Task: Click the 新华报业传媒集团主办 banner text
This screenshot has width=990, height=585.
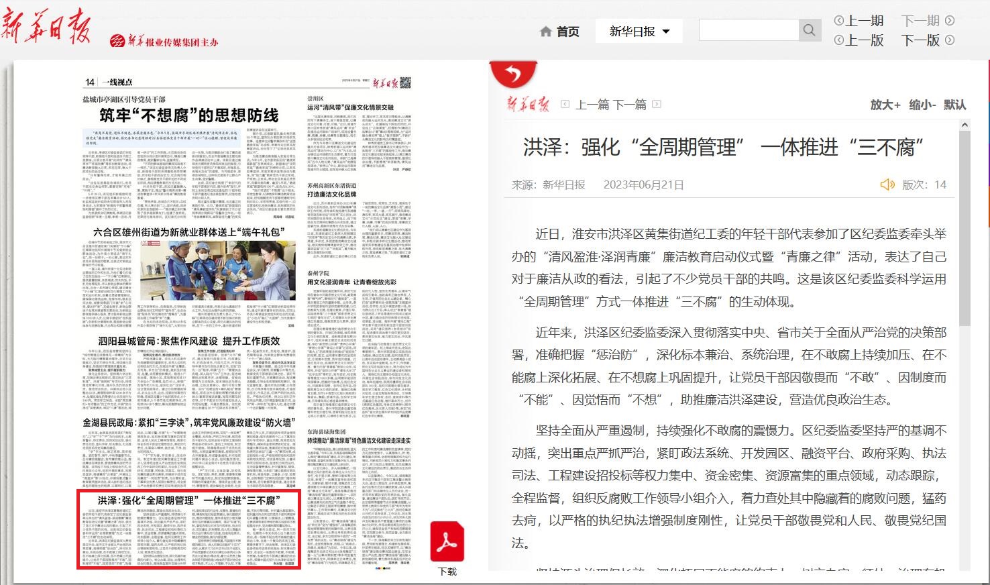Action: [164, 42]
